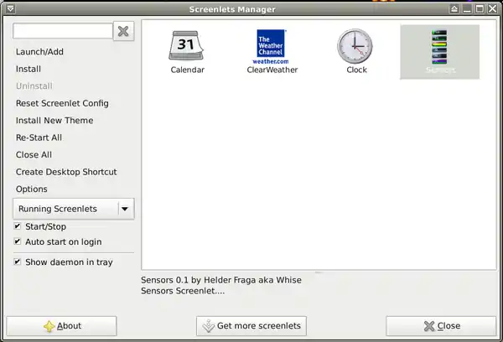Focus the screenlet search input field

[x=62, y=31]
